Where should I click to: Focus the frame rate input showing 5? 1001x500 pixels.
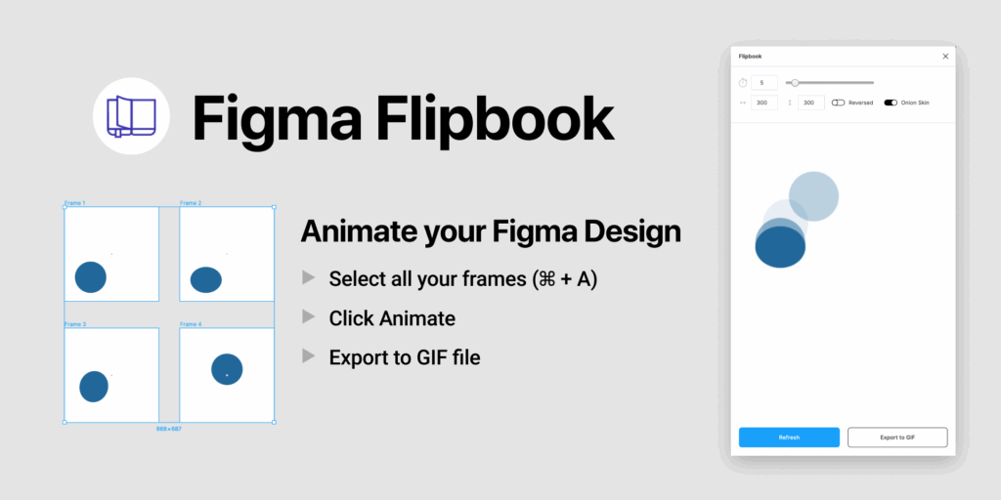(x=764, y=83)
